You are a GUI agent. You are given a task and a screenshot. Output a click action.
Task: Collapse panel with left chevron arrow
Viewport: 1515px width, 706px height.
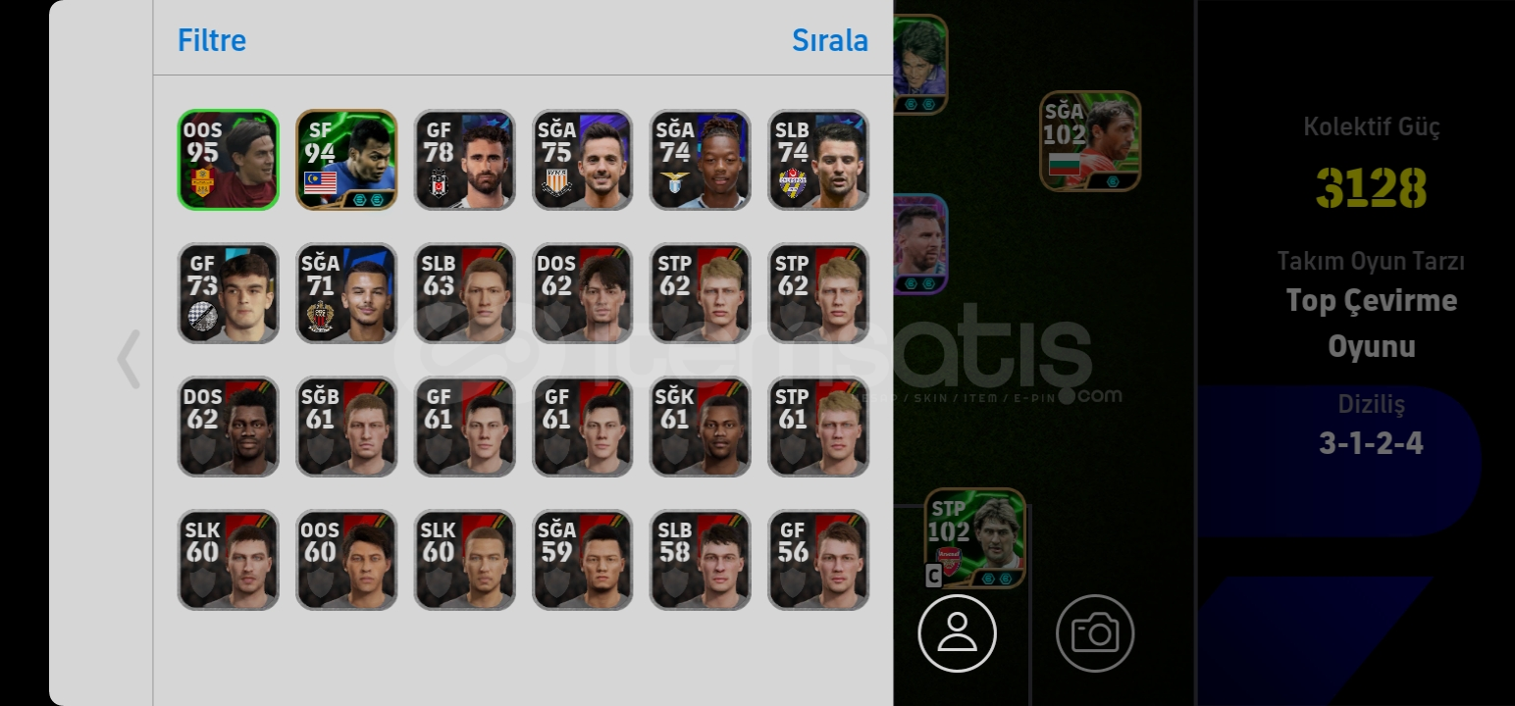click(129, 359)
